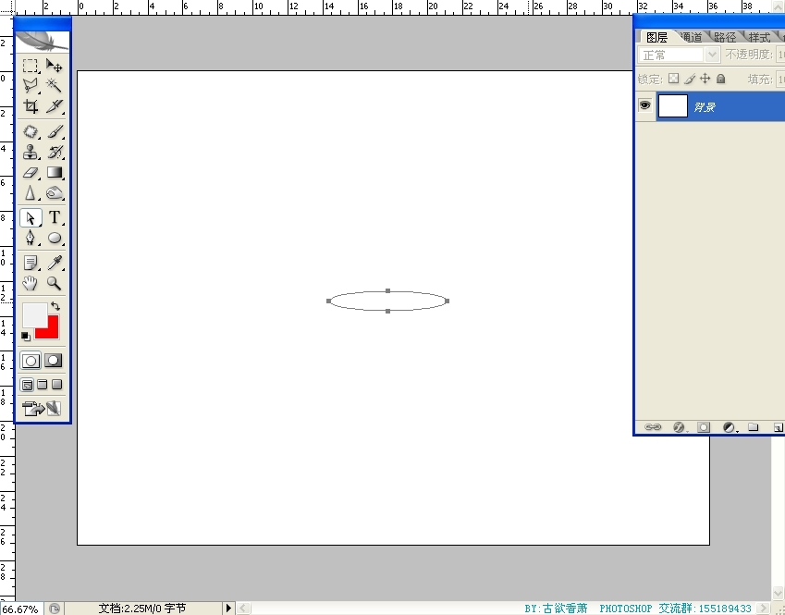The width and height of the screenshot is (785, 615).
Task: Switch to Quick Mask mode
Action: pos(55,361)
